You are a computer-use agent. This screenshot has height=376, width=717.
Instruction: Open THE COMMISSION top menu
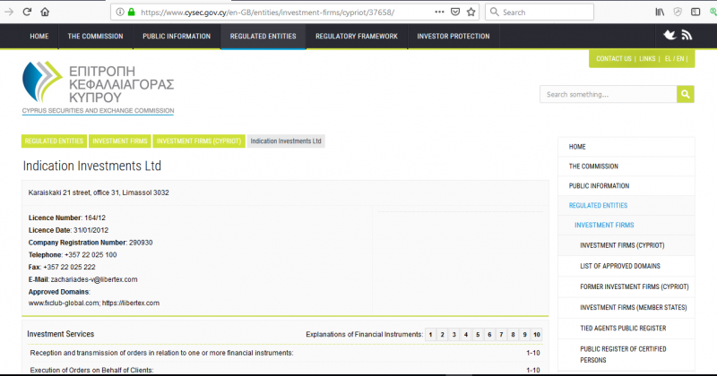coord(96,36)
